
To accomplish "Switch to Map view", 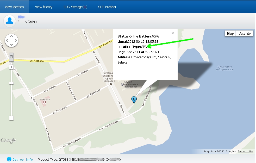I will point(230,33).
